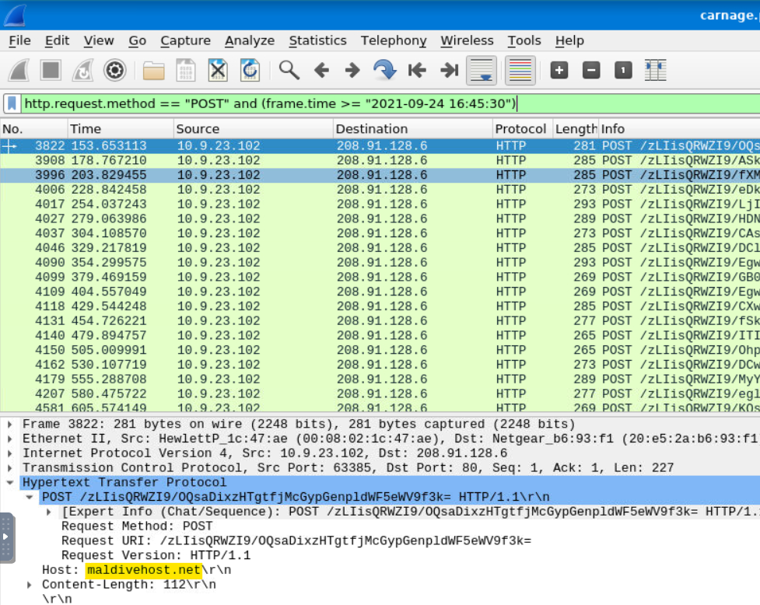Click the close capture file icon
Screen dimensions: 760x605
218,71
